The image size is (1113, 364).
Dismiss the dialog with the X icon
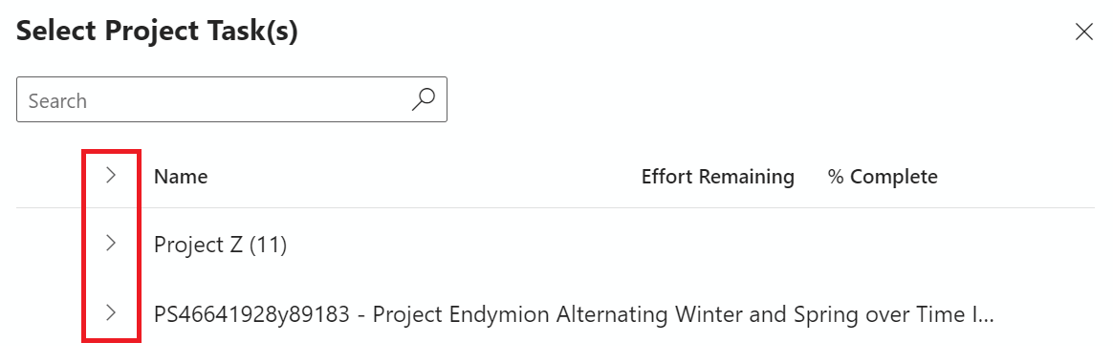[1084, 32]
